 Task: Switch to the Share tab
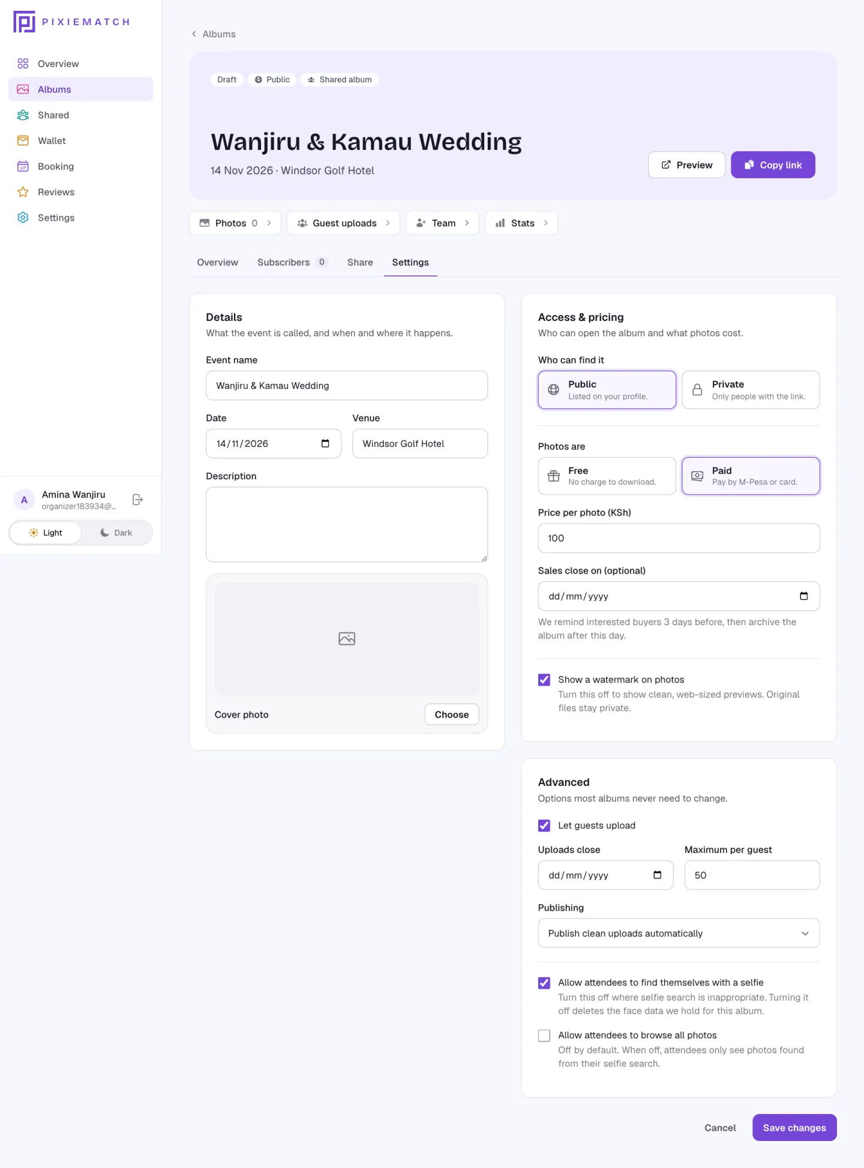(360, 262)
